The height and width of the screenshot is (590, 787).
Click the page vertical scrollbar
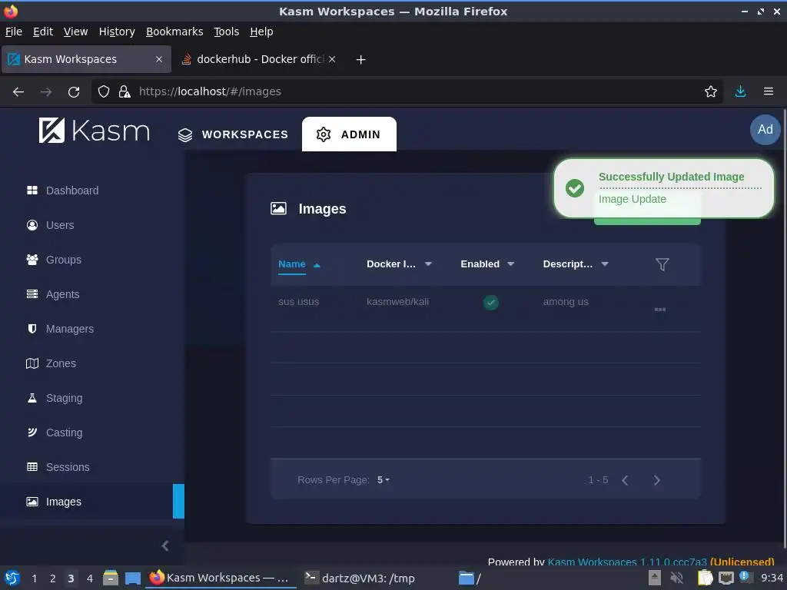tap(784, 329)
